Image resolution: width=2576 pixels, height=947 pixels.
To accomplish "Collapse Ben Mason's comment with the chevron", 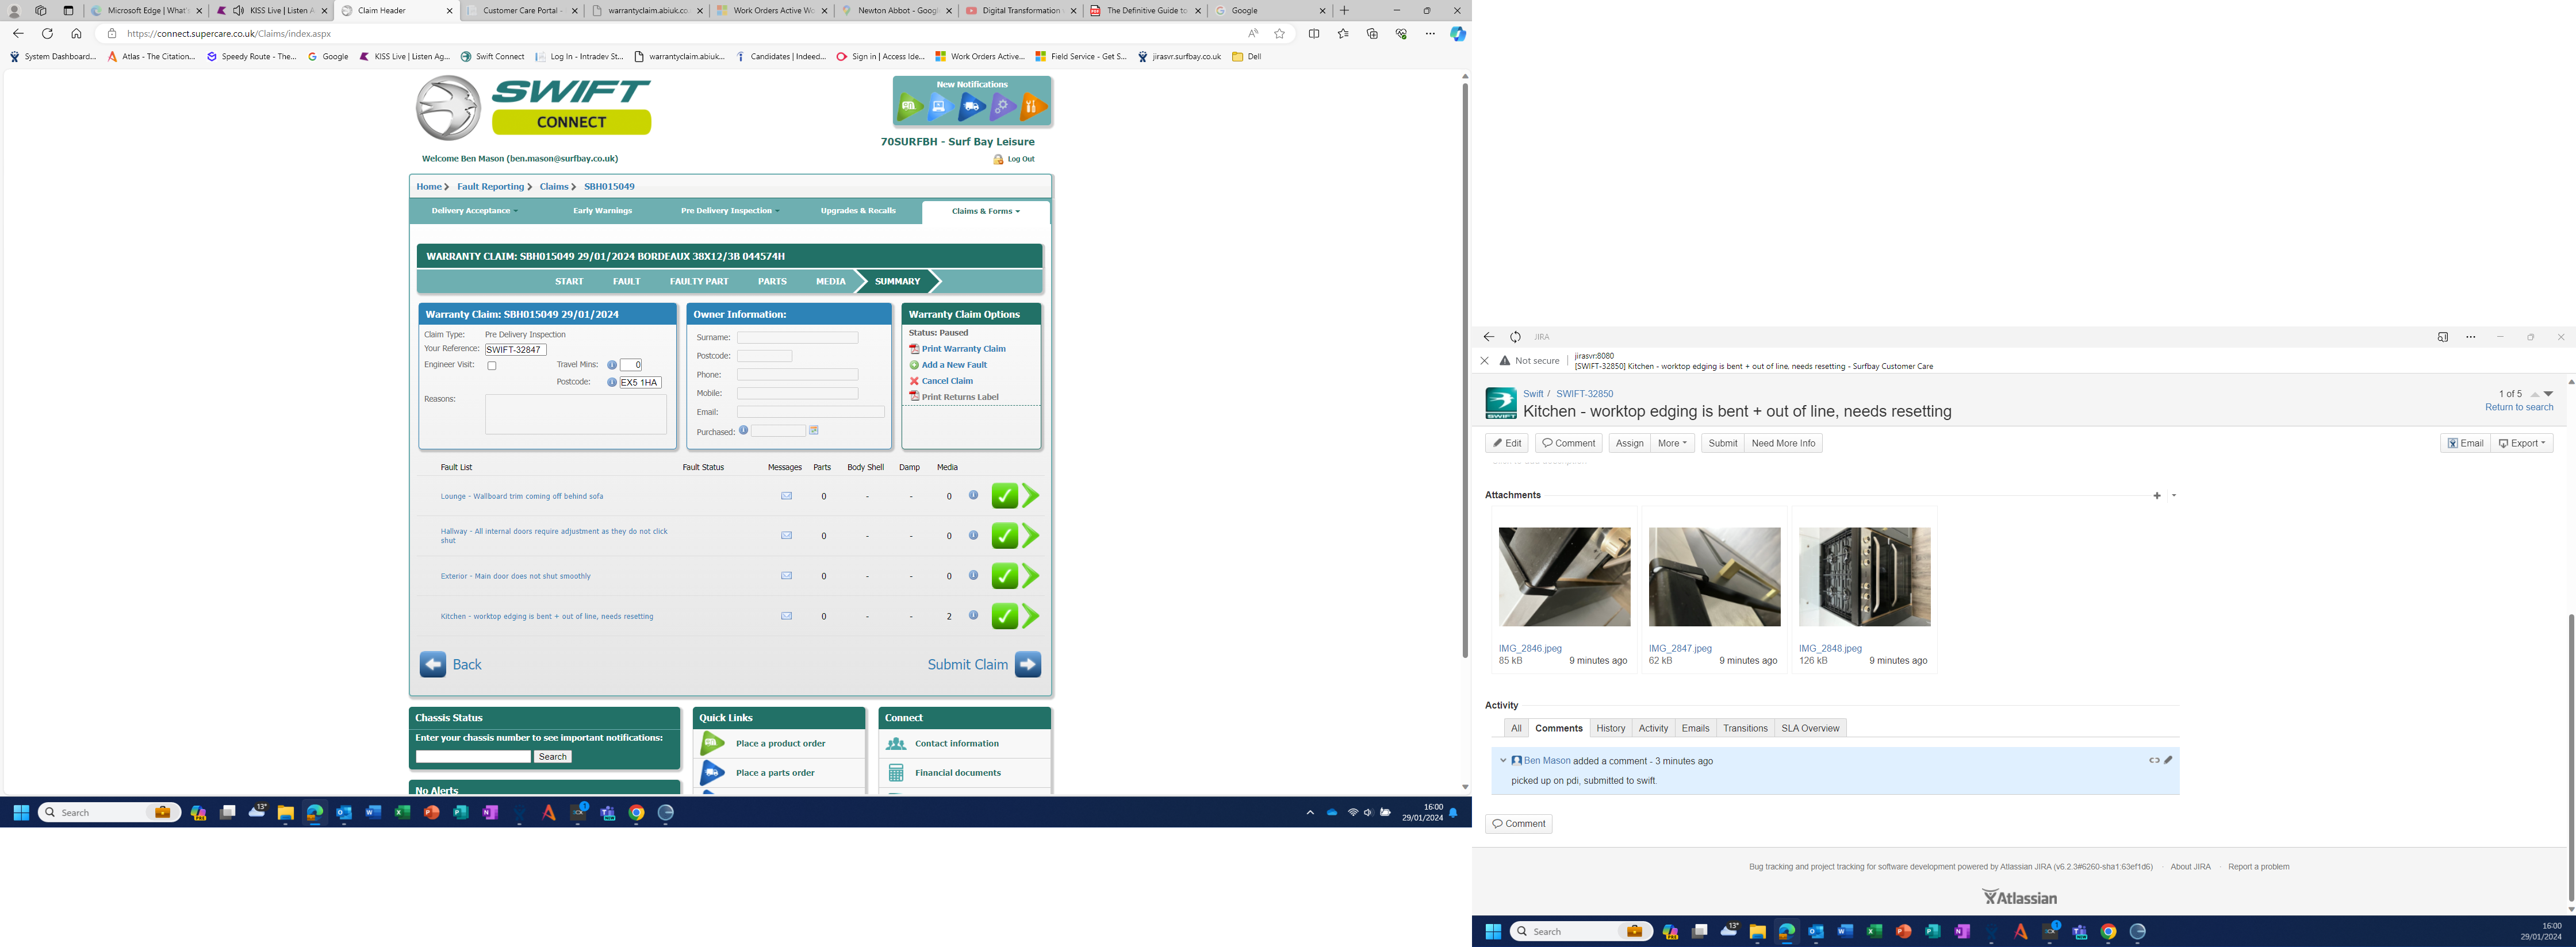I will (x=1503, y=760).
